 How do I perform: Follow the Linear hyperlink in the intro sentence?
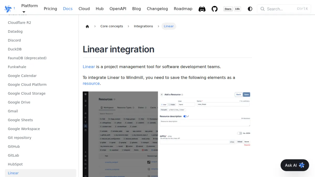coord(89,67)
